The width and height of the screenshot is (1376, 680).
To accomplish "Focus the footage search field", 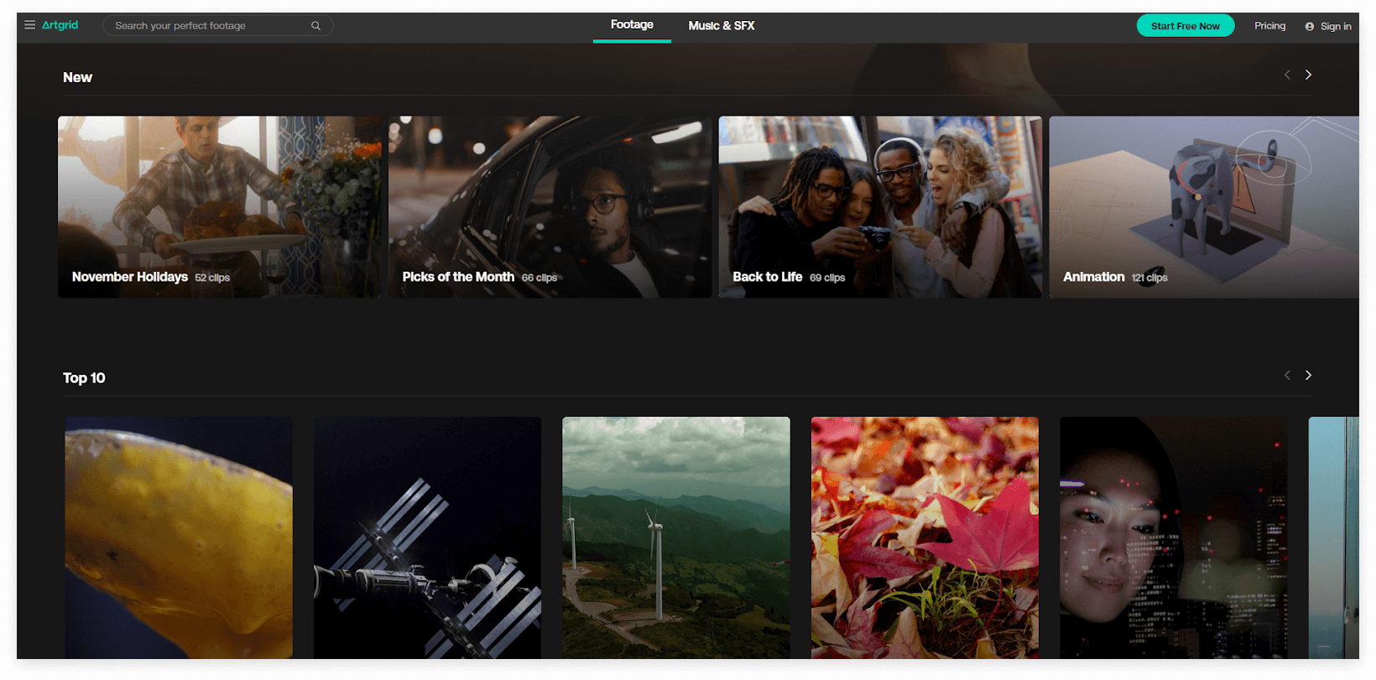I will [x=210, y=26].
